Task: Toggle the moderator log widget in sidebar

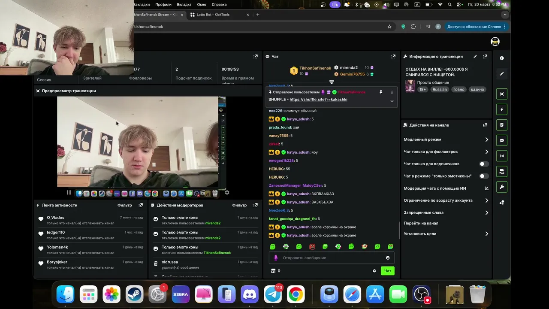Action: coord(502,125)
